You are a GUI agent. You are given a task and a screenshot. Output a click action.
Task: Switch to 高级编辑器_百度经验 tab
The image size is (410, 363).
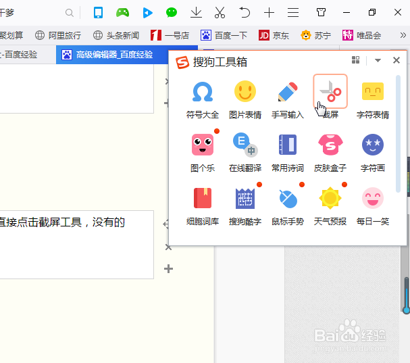coord(112,55)
